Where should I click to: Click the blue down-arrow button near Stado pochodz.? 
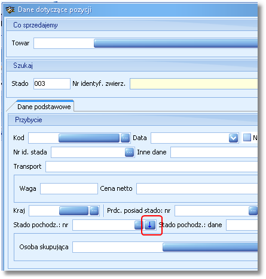click(150, 225)
